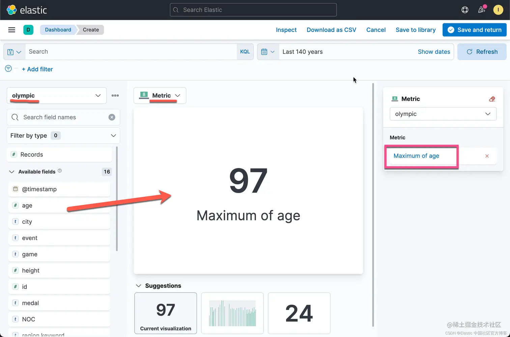Click Inspect in the top bar
Image resolution: width=510 pixels, height=337 pixels.
click(286, 30)
